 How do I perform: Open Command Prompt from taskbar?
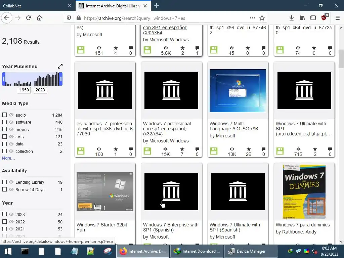[x=25, y=251]
